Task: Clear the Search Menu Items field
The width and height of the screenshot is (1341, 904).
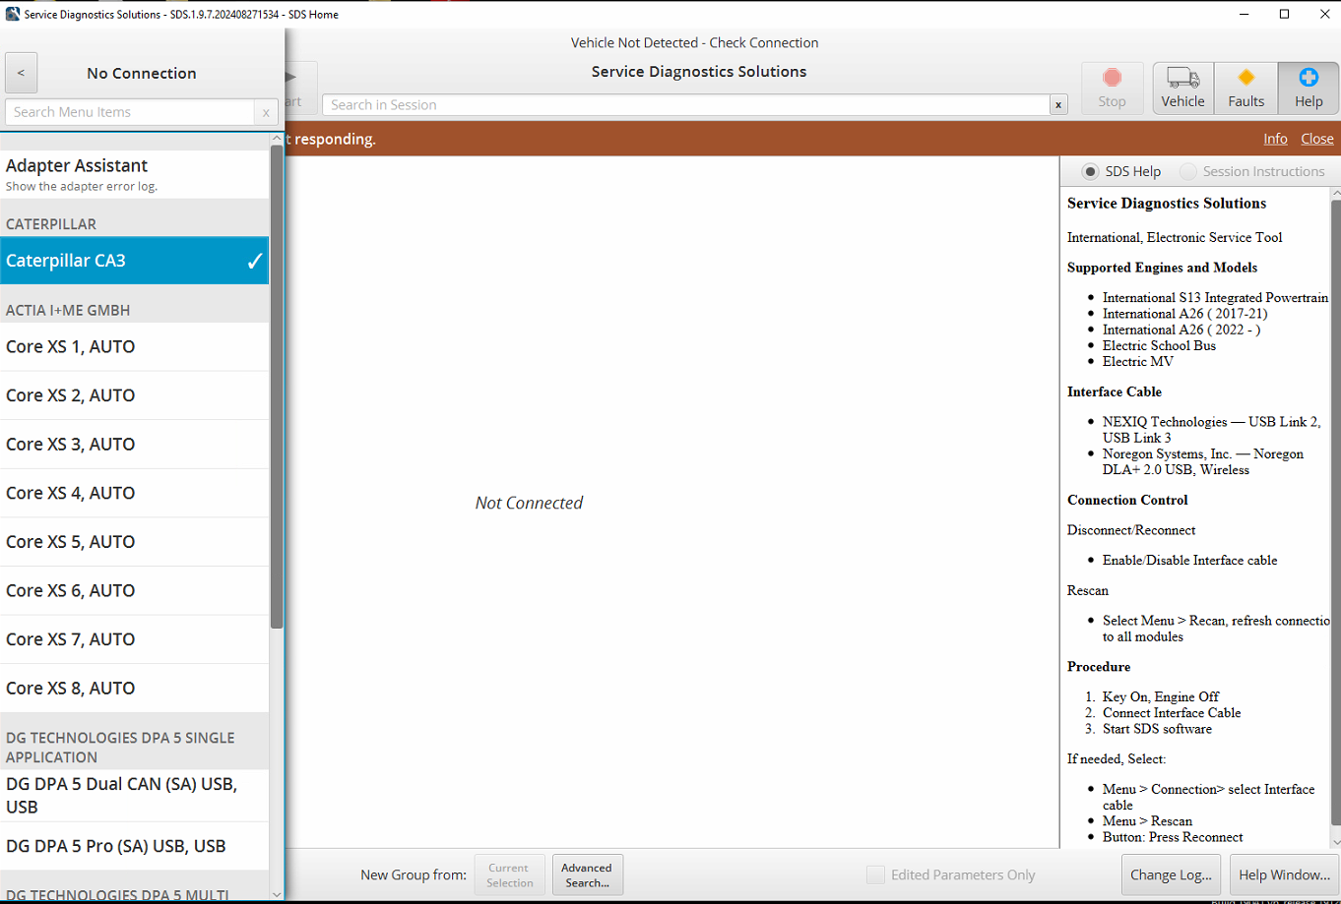Action: [266, 112]
